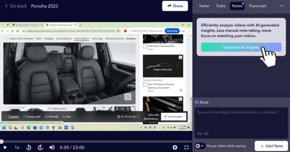
Task: Open Windows taskbar search
Action: [x=10, y=128]
